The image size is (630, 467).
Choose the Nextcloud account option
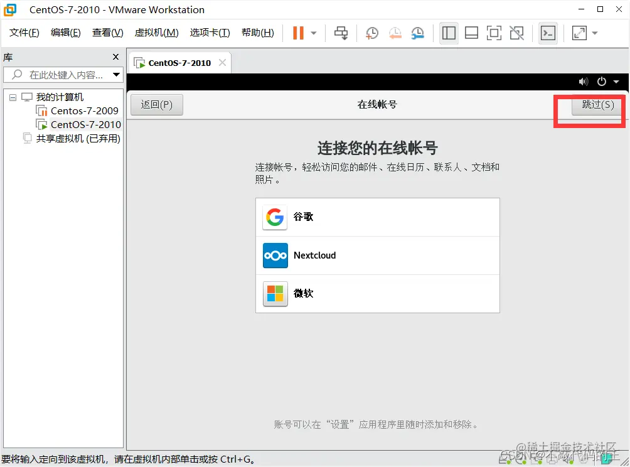pyautogui.click(x=378, y=255)
